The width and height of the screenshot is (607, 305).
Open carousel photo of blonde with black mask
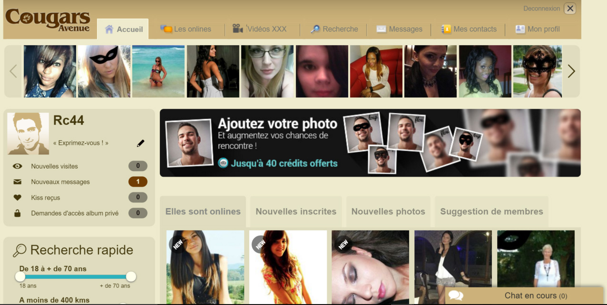[104, 71]
